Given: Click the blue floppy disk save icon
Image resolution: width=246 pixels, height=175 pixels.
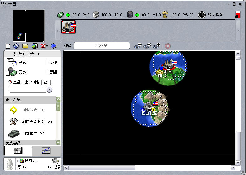Looking at the screenshot, I should pos(16,46).
